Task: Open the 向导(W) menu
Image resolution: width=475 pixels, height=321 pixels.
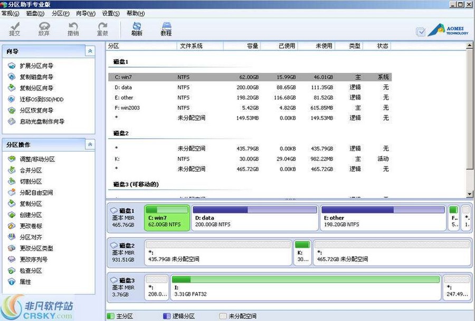Action: pyautogui.click(x=84, y=13)
